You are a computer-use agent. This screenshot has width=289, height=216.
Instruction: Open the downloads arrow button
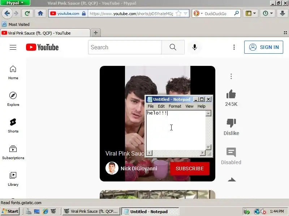point(282,13)
